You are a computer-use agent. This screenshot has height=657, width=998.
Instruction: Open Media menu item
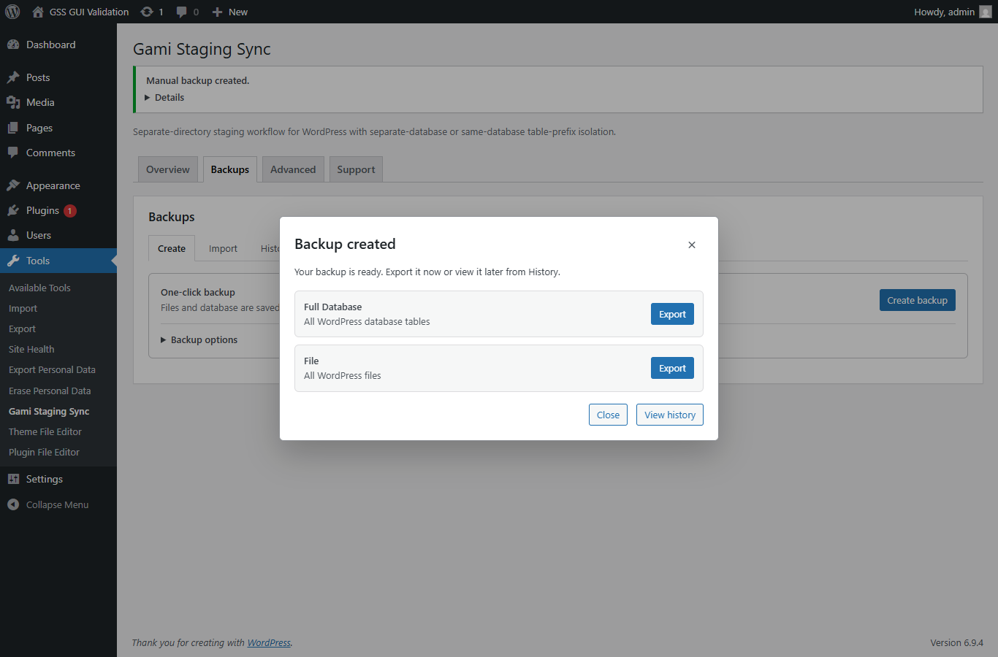pos(40,102)
